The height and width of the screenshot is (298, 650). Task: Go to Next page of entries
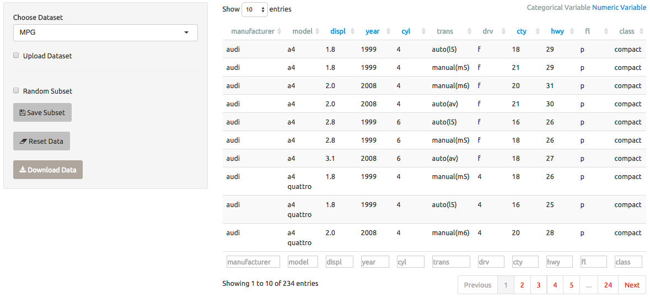tap(632, 285)
